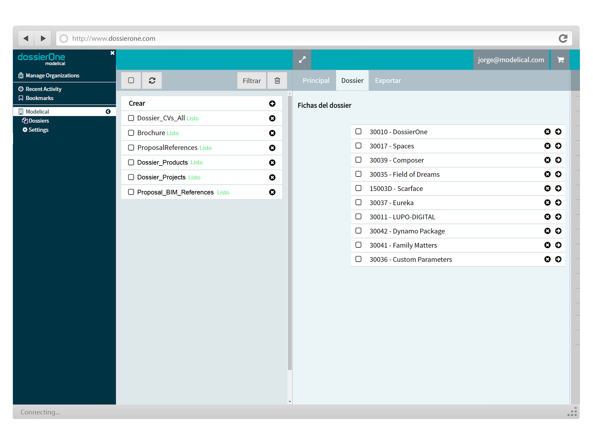Check the 15003D - Scarface checkbox
This screenshot has height=443, width=593.
coord(358,188)
